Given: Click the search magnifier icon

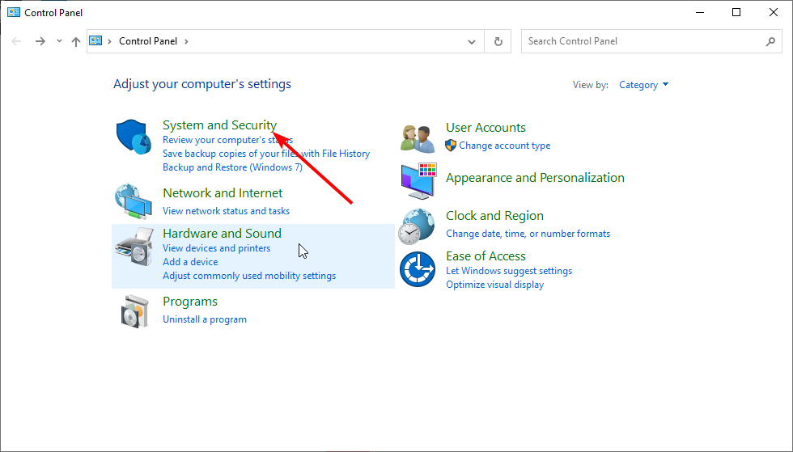Looking at the screenshot, I should pyautogui.click(x=770, y=41).
